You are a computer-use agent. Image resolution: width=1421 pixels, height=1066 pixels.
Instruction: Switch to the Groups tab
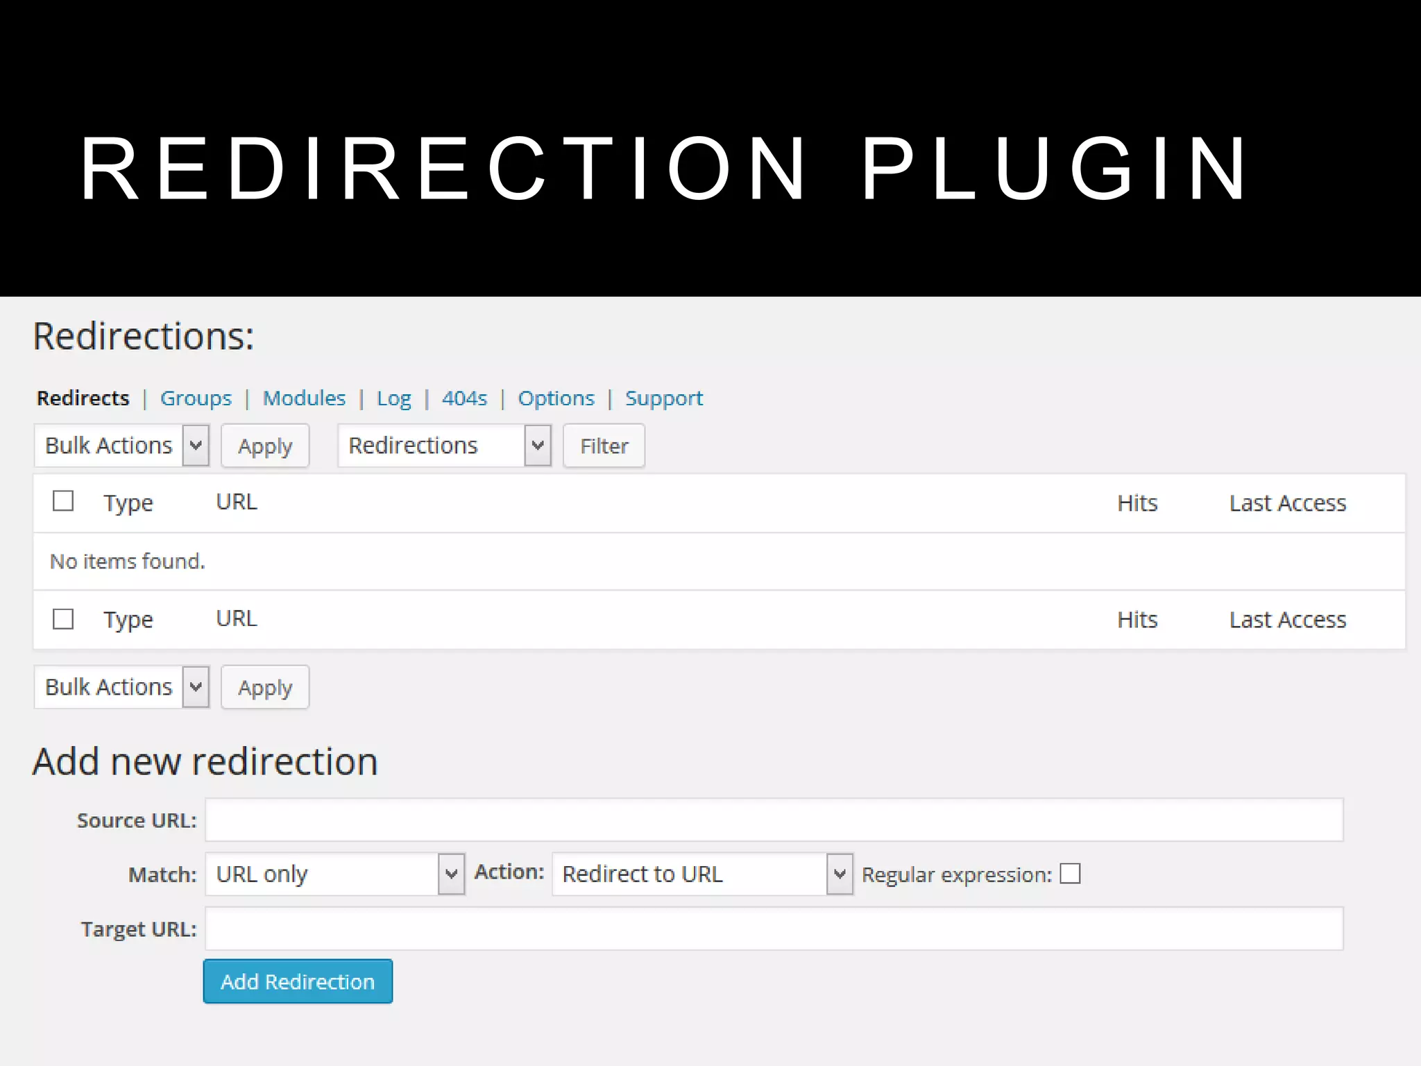point(196,398)
